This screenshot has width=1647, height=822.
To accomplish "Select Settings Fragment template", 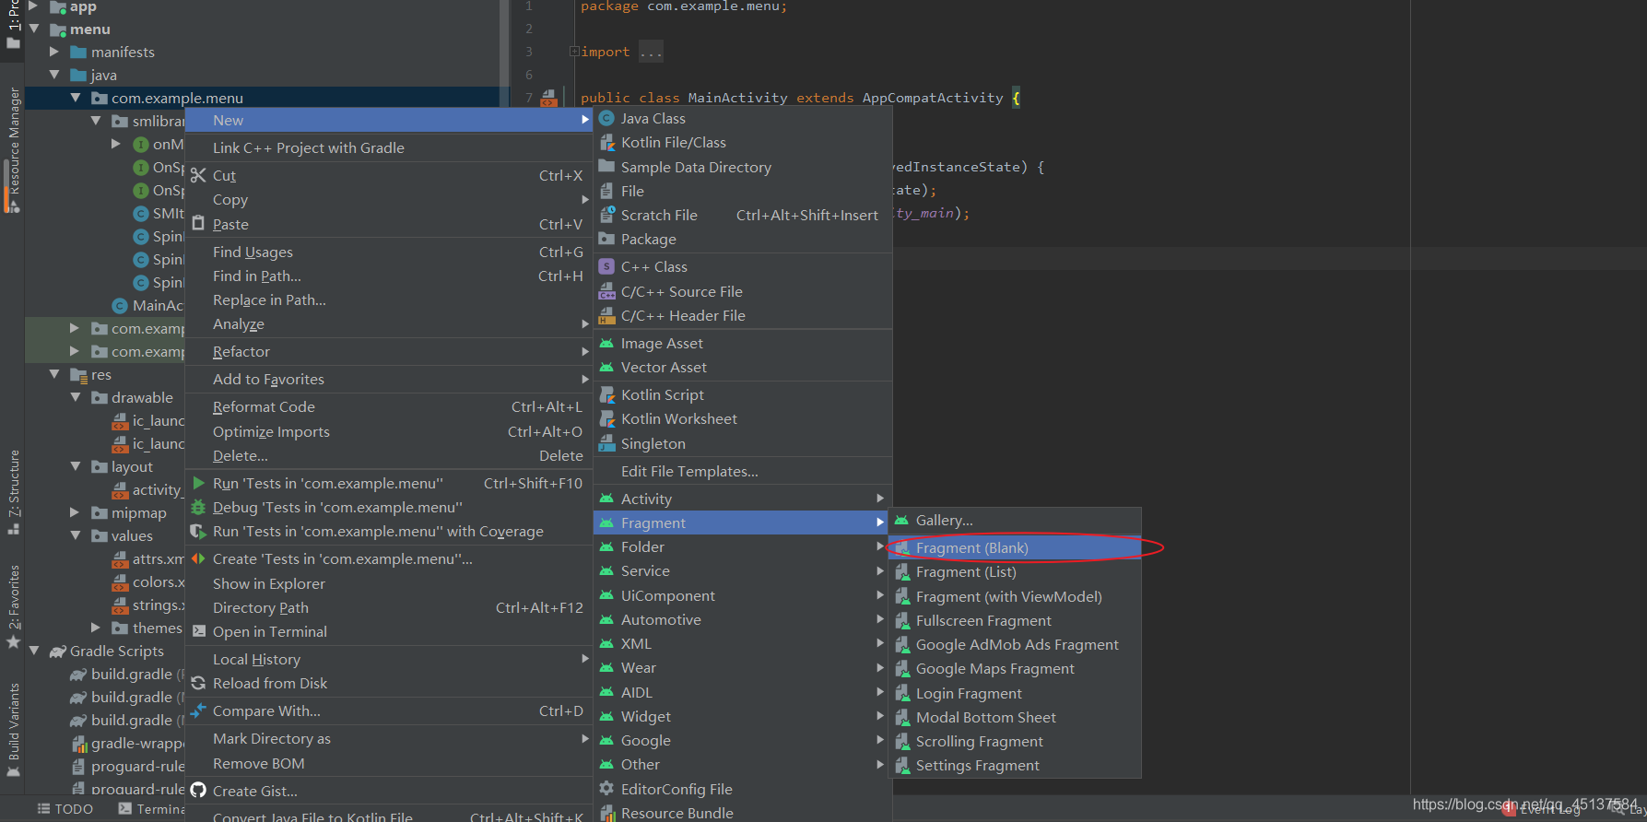I will 1015,765.
